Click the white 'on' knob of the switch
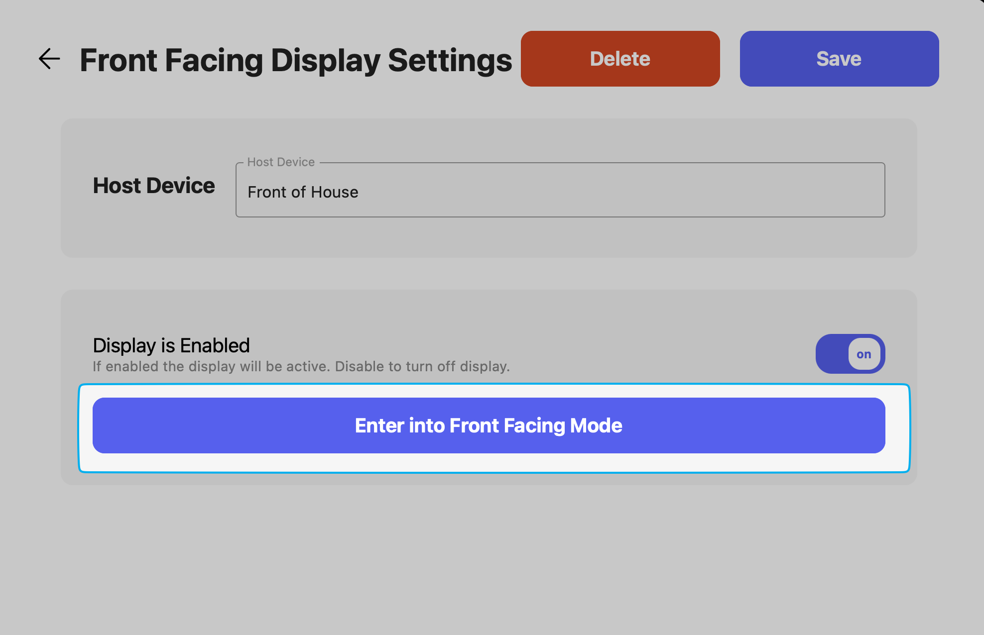 click(x=864, y=354)
